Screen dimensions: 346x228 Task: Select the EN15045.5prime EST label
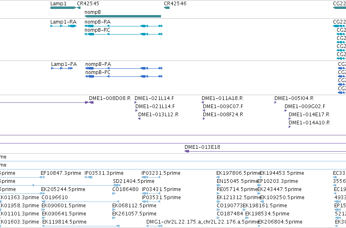237,181
